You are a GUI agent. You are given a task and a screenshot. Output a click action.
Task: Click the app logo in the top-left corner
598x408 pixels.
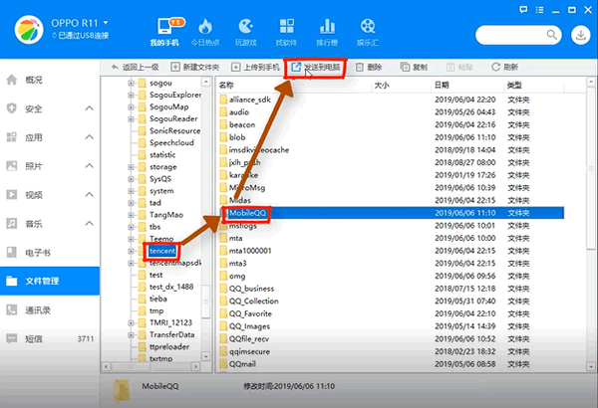[x=29, y=30]
